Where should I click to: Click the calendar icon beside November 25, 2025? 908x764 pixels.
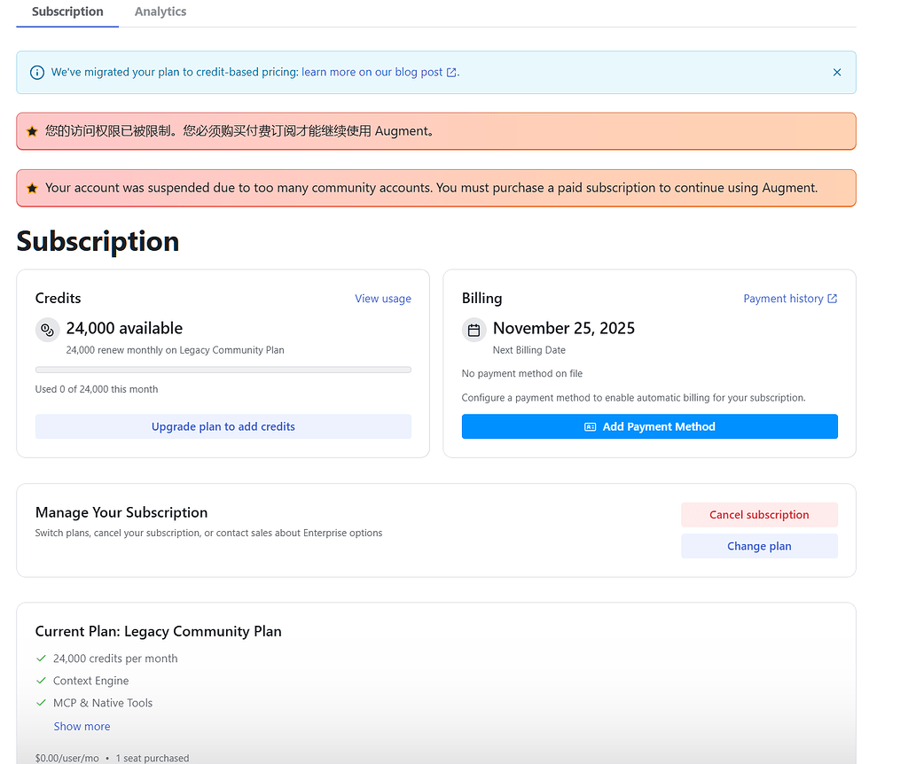(474, 330)
